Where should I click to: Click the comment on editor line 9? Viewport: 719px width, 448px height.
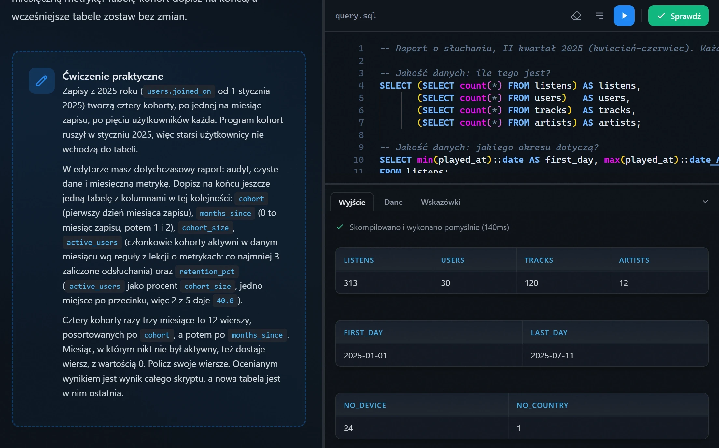coord(489,147)
